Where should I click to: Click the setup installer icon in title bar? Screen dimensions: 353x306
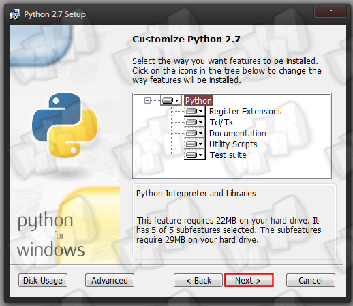(x=15, y=14)
